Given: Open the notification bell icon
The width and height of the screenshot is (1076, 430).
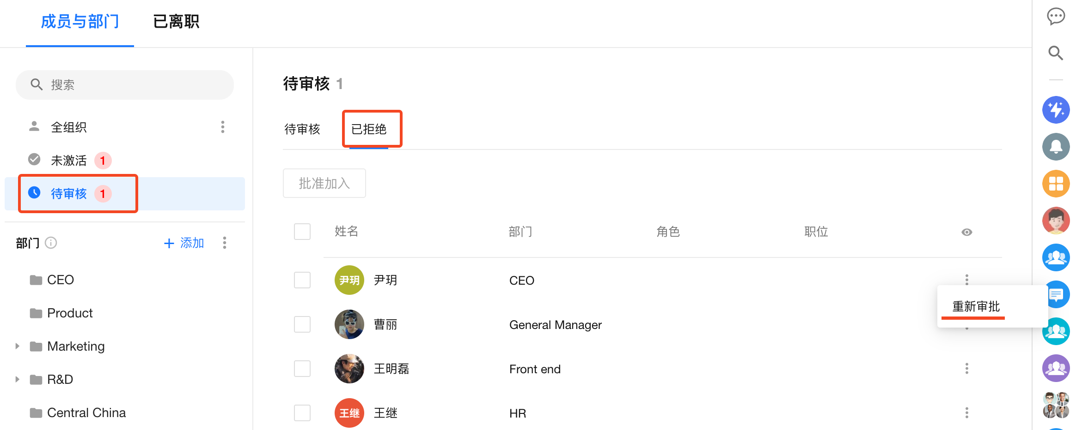Looking at the screenshot, I should 1056,147.
